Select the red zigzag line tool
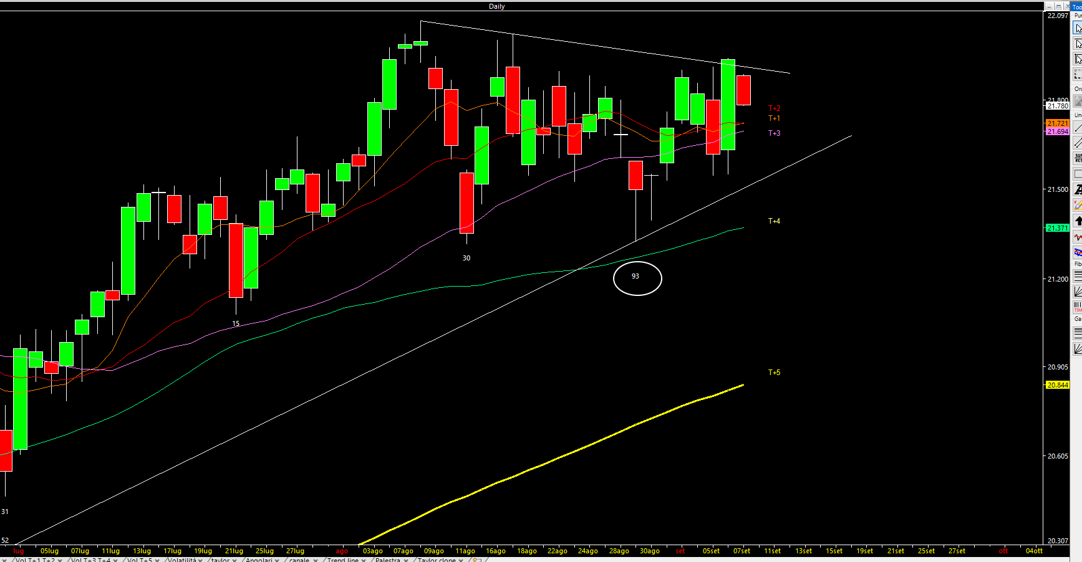The width and height of the screenshot is (1082, 562). coord(1078,237)
